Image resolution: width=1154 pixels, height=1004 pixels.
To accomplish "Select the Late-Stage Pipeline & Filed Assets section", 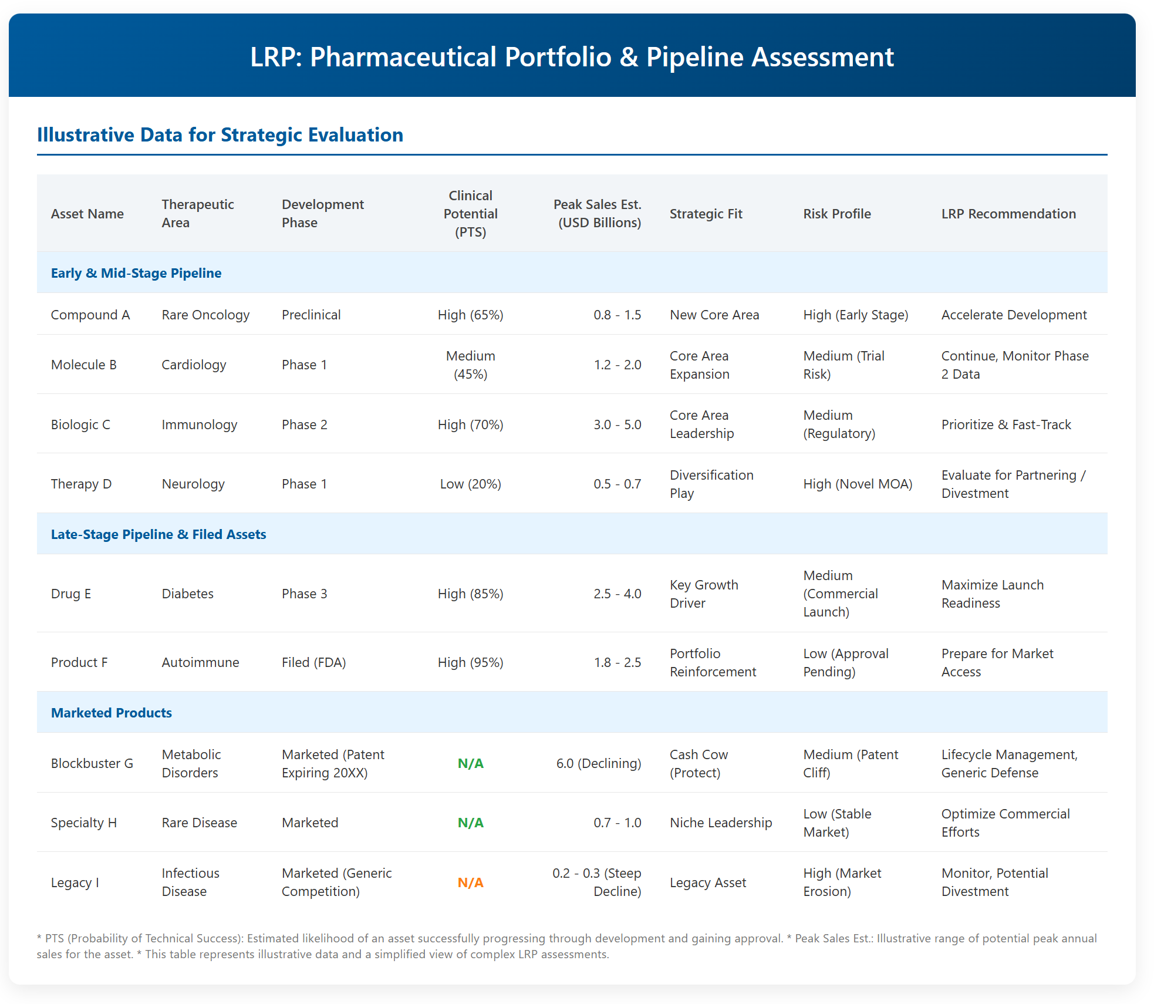I will (x=572, y=534).
